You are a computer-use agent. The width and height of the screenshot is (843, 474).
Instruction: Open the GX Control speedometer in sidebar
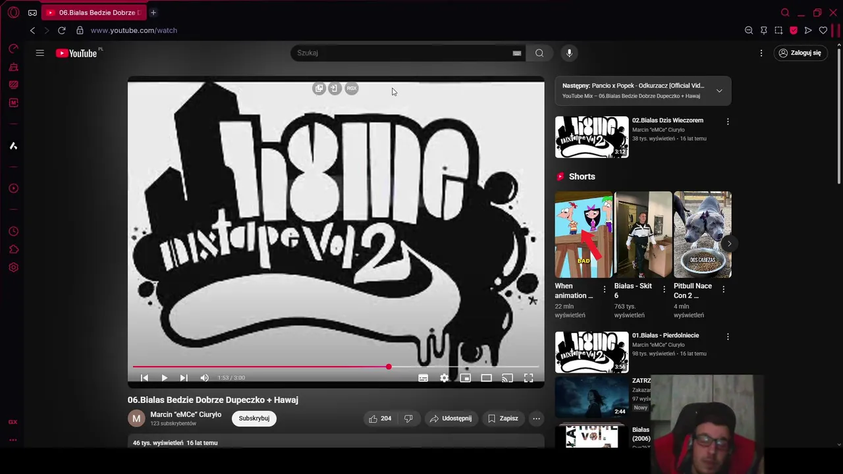click(13, 49)
